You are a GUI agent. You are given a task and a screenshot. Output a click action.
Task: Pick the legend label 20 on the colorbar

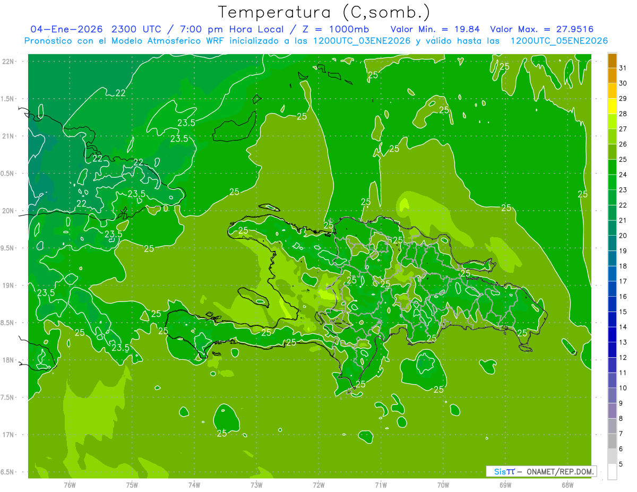623,236
